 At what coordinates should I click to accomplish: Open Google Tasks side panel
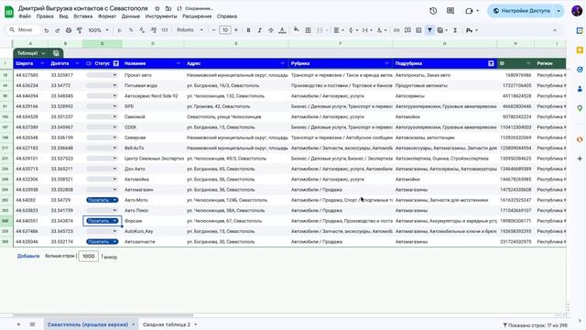[x=580, y=70]
